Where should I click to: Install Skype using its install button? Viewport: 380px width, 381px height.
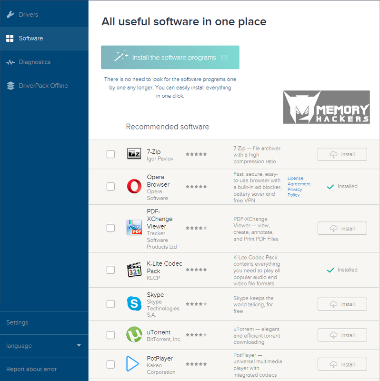tap(342, 304)
